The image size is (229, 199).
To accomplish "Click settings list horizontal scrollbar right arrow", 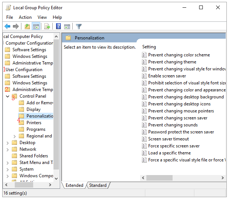I will [223, 178].
